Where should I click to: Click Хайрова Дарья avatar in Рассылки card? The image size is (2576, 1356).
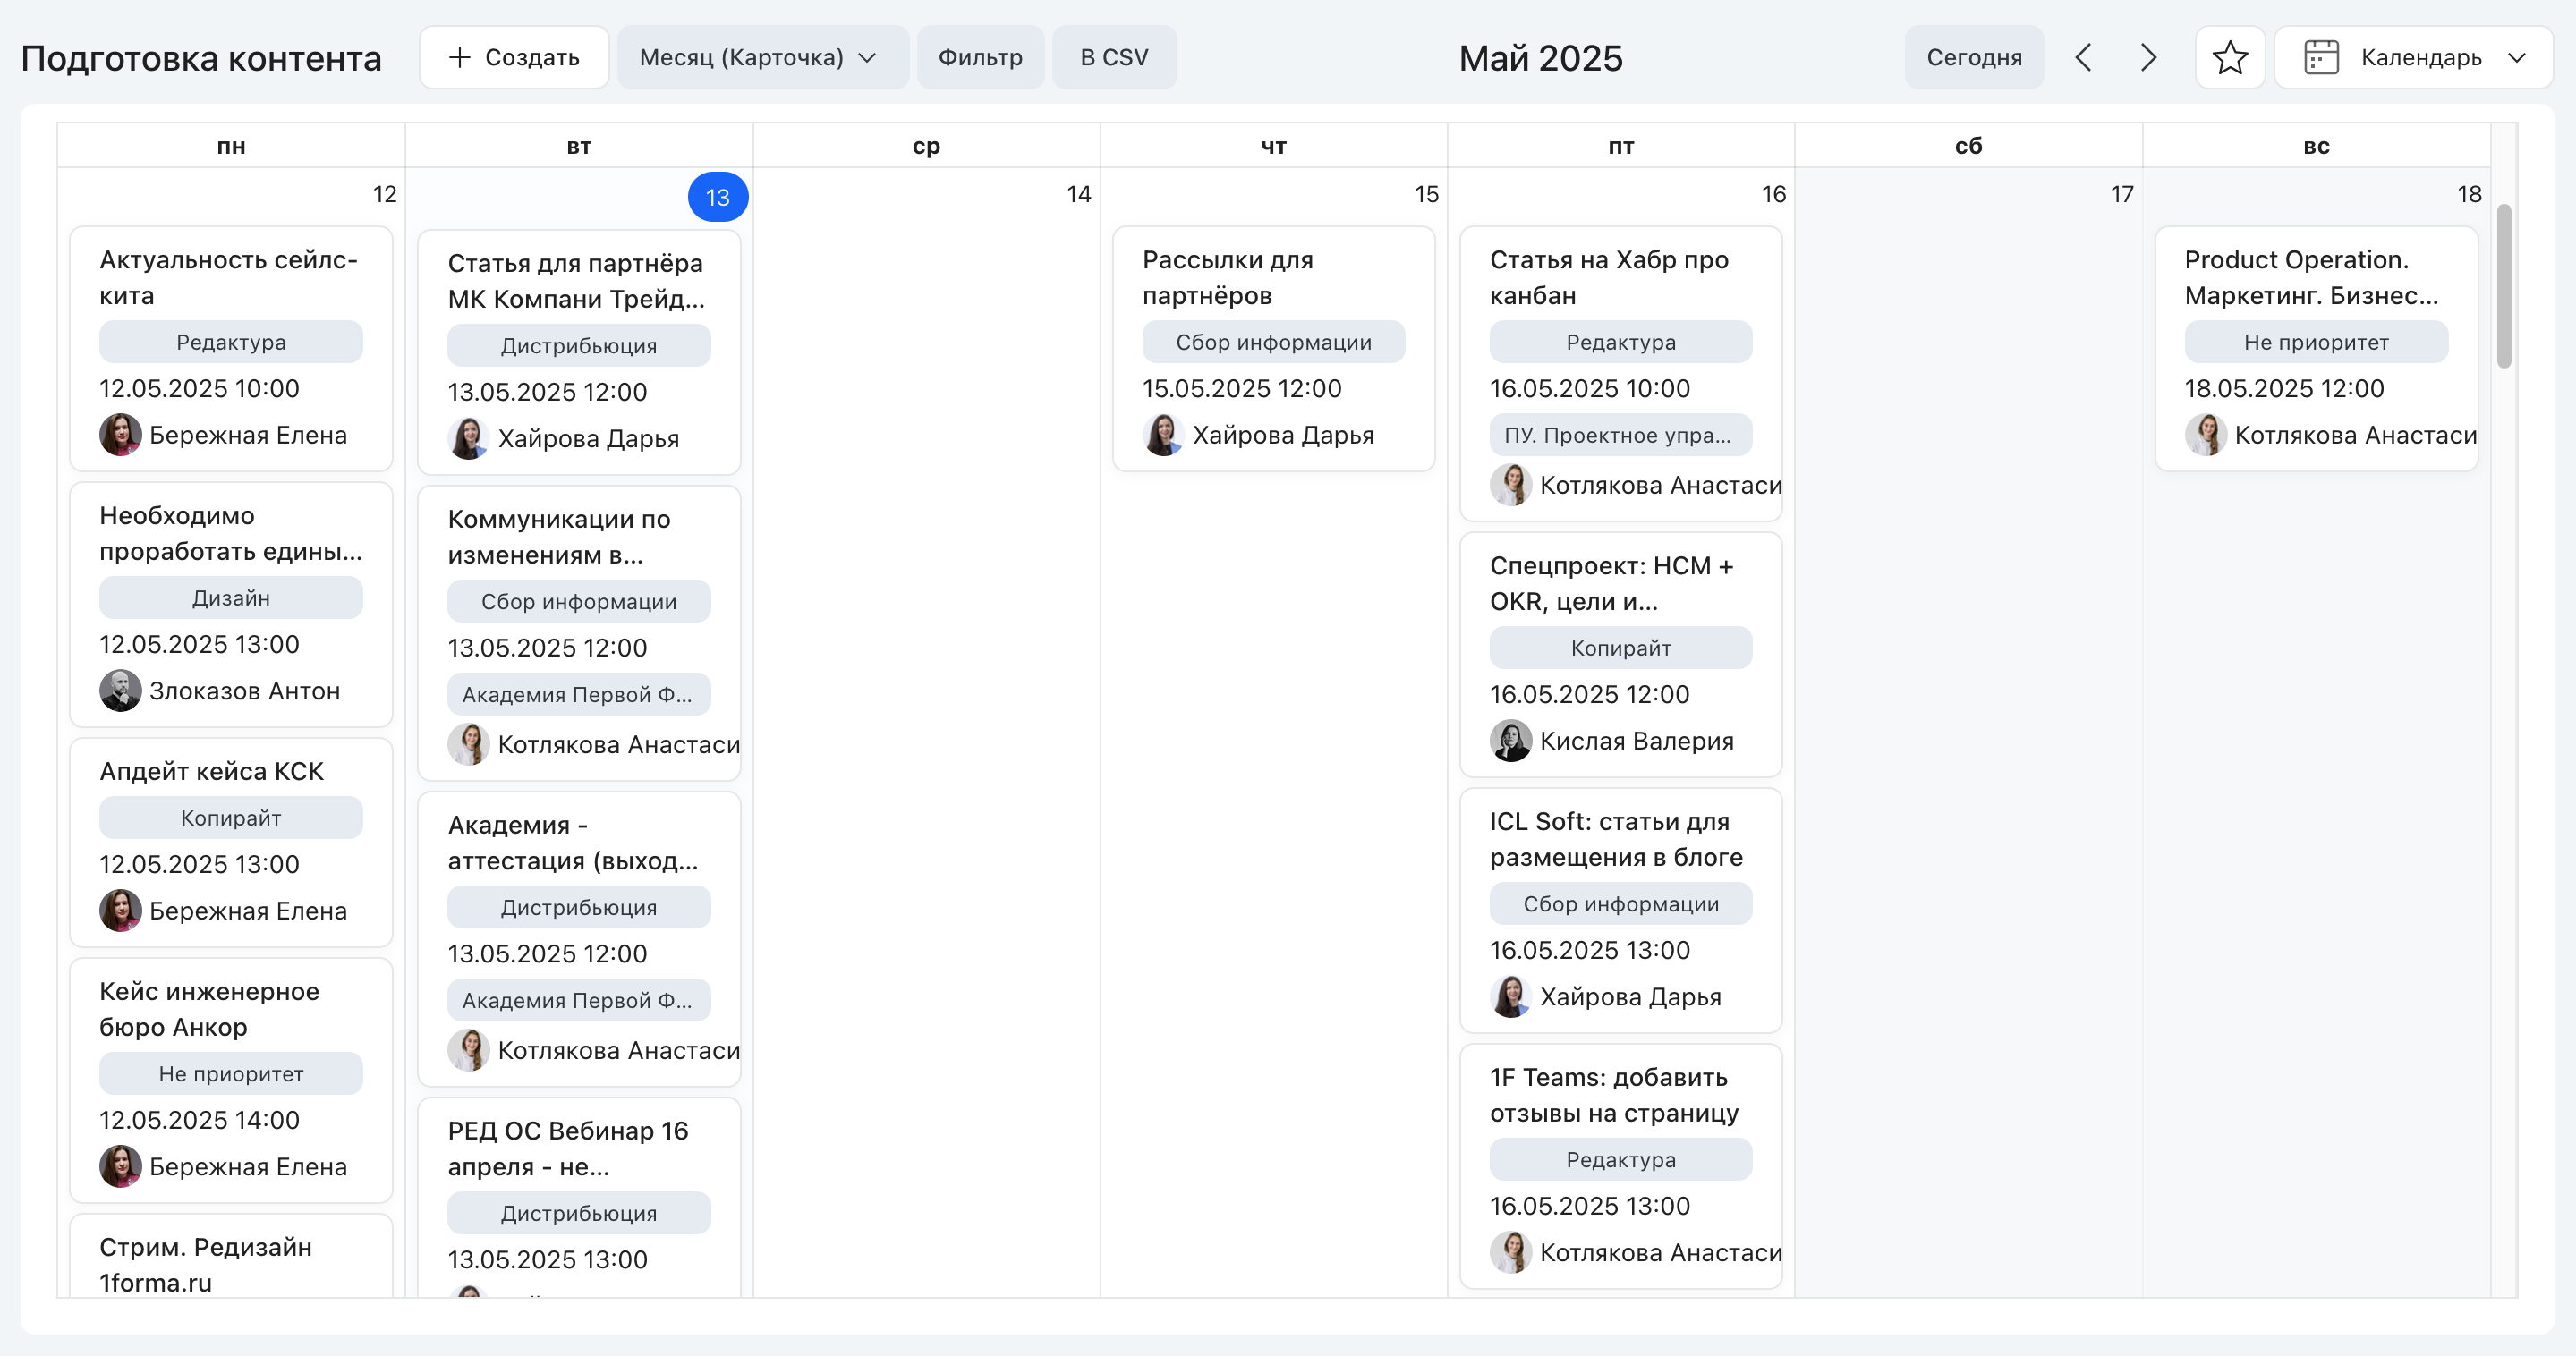[x=1163, y=435]
